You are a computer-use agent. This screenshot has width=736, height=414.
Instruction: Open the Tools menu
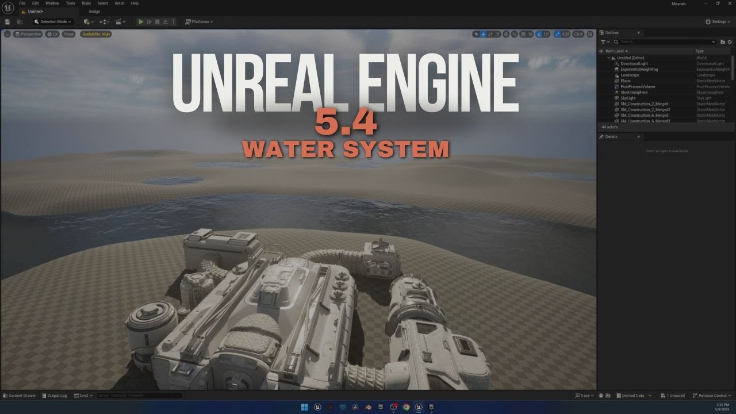[x=70, y=3]
